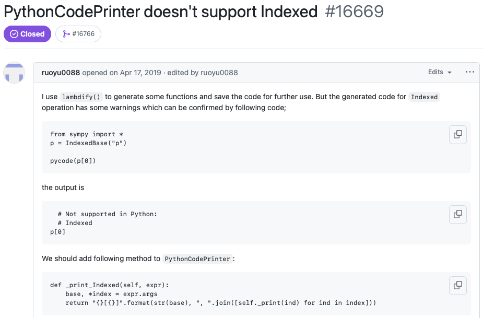The width and height of the screenshot is (483, 318).
Task: Click the purple Closed status badge
Action: tap(27, 34)
